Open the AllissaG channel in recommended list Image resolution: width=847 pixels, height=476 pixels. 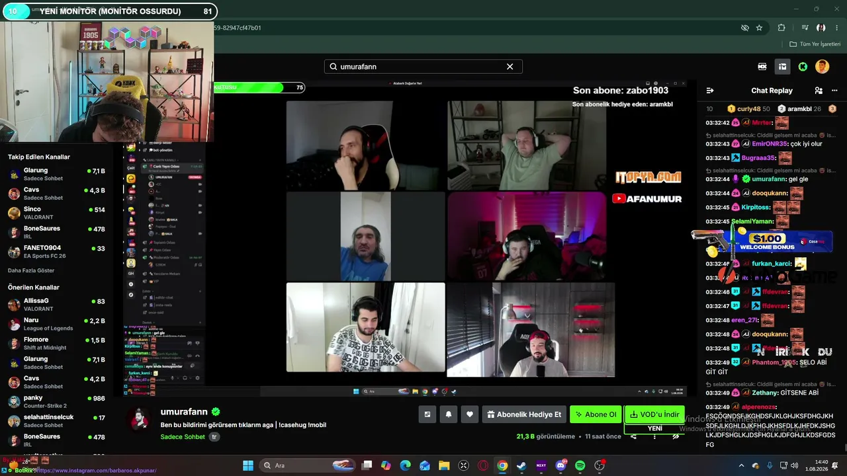(x=56, y=305)
